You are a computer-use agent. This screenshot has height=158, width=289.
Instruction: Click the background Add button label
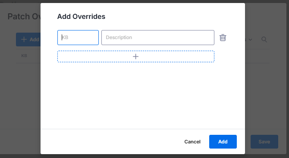34,39
